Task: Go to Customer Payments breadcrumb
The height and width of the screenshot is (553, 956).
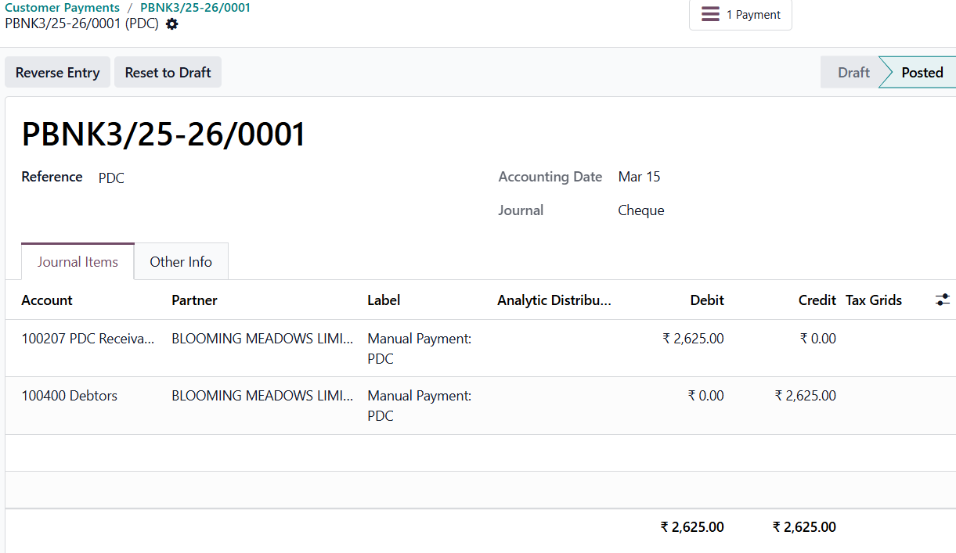Action: pos(62,8)
